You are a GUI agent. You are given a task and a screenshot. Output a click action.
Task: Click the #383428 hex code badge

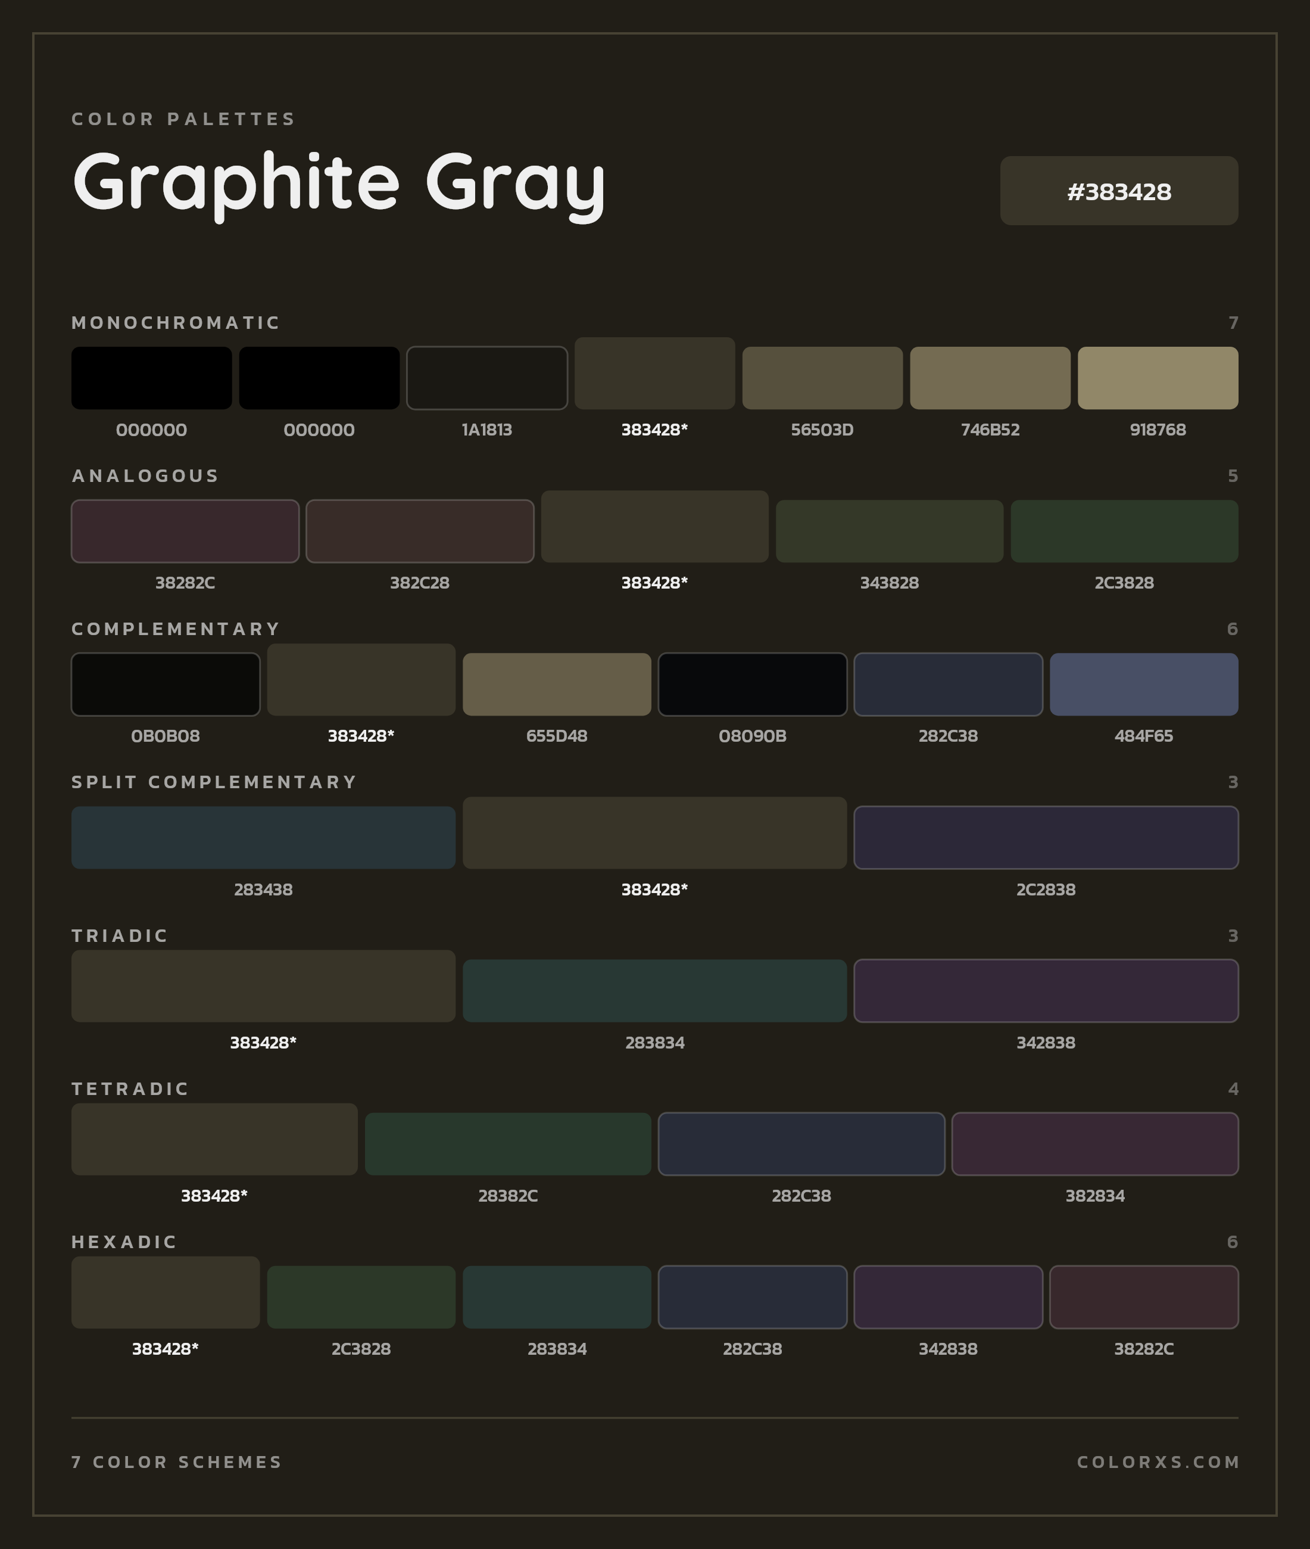(x=1118, y=190)
